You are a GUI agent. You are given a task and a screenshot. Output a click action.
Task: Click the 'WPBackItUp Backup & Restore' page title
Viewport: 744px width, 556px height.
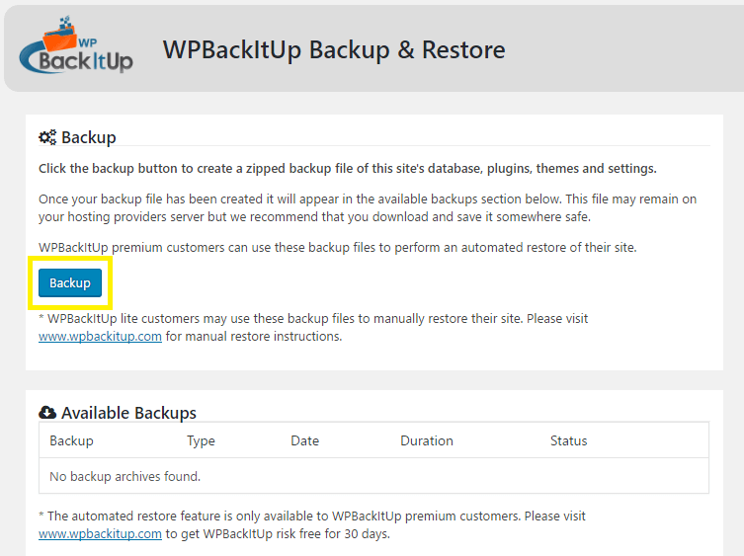pos(334,49)
